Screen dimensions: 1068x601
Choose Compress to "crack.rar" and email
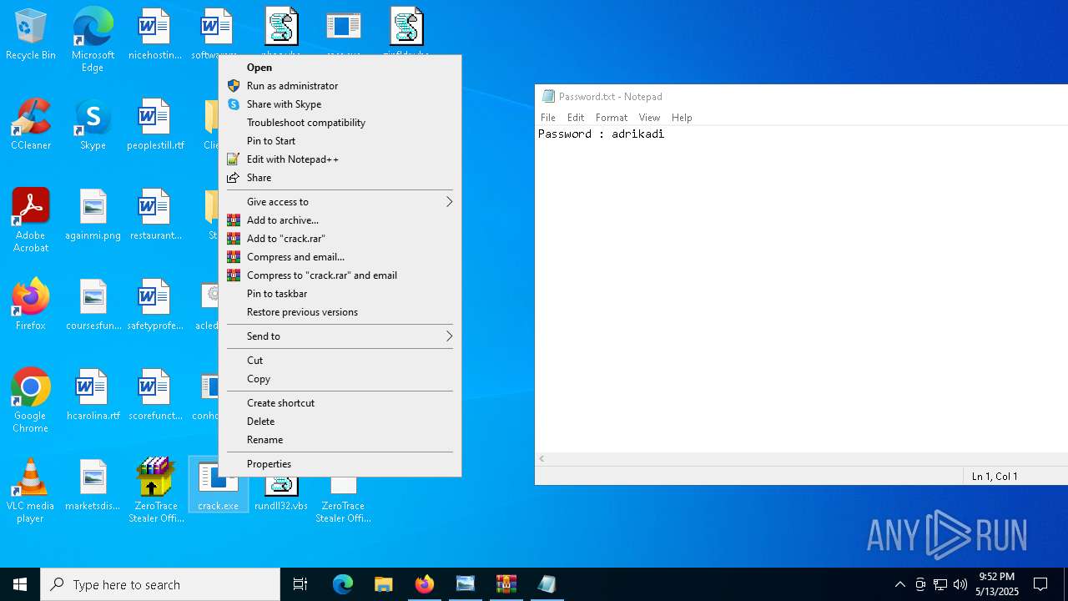tap(340, 275)
